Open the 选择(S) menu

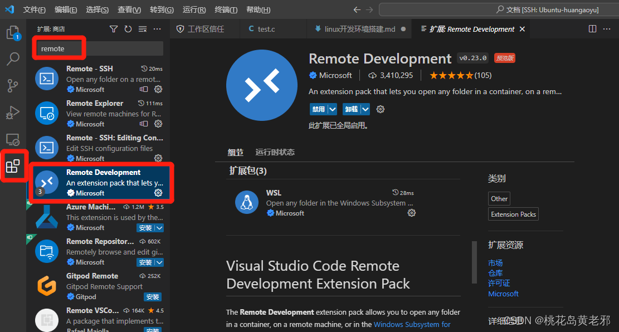97,9
